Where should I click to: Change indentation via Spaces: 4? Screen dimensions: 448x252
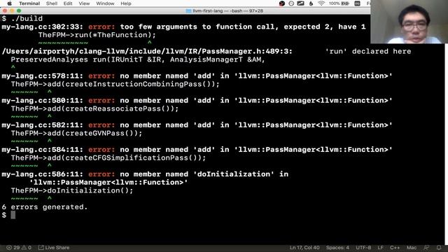pos(337,248)
